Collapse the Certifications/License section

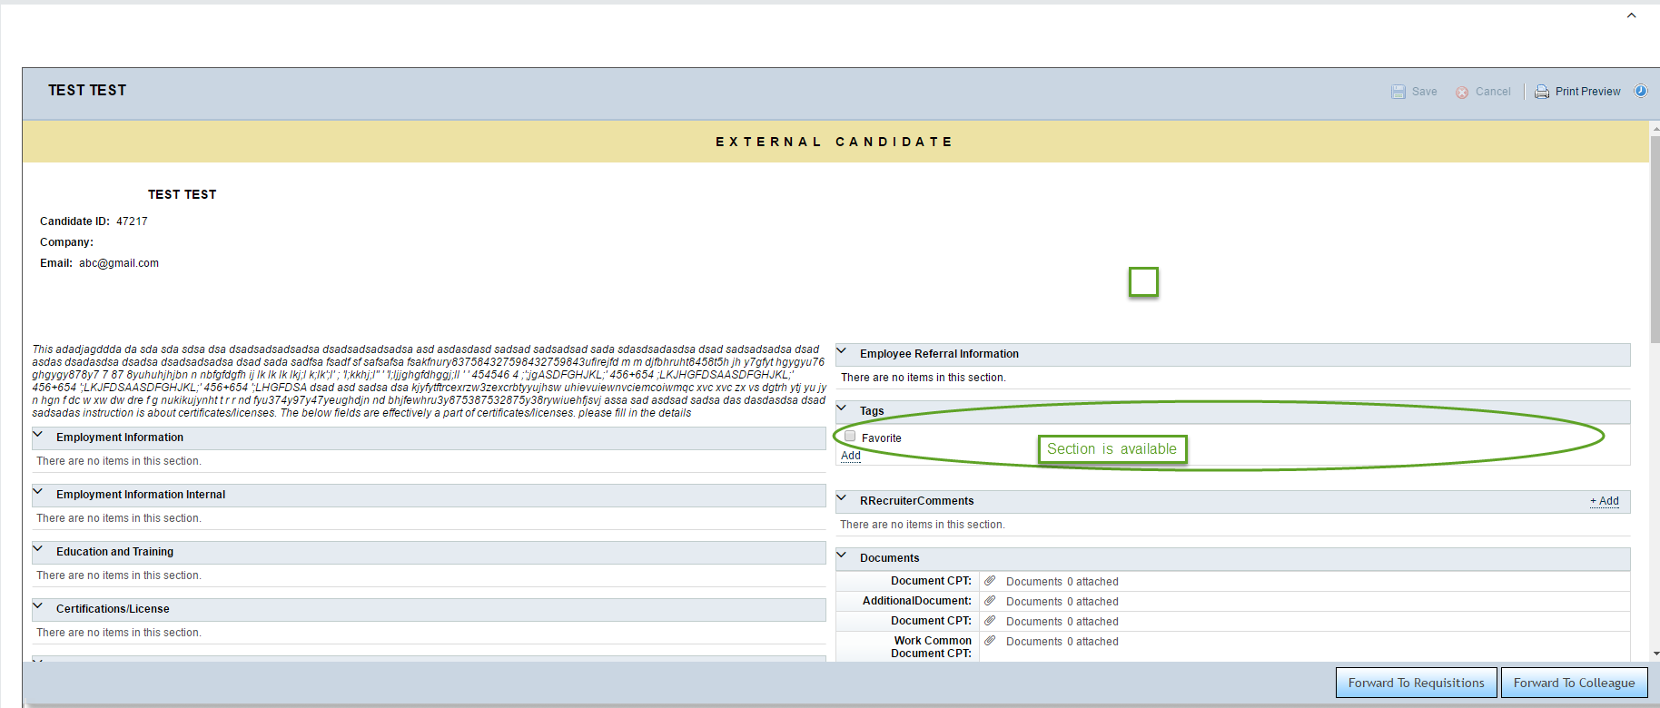tap(38, 607)
